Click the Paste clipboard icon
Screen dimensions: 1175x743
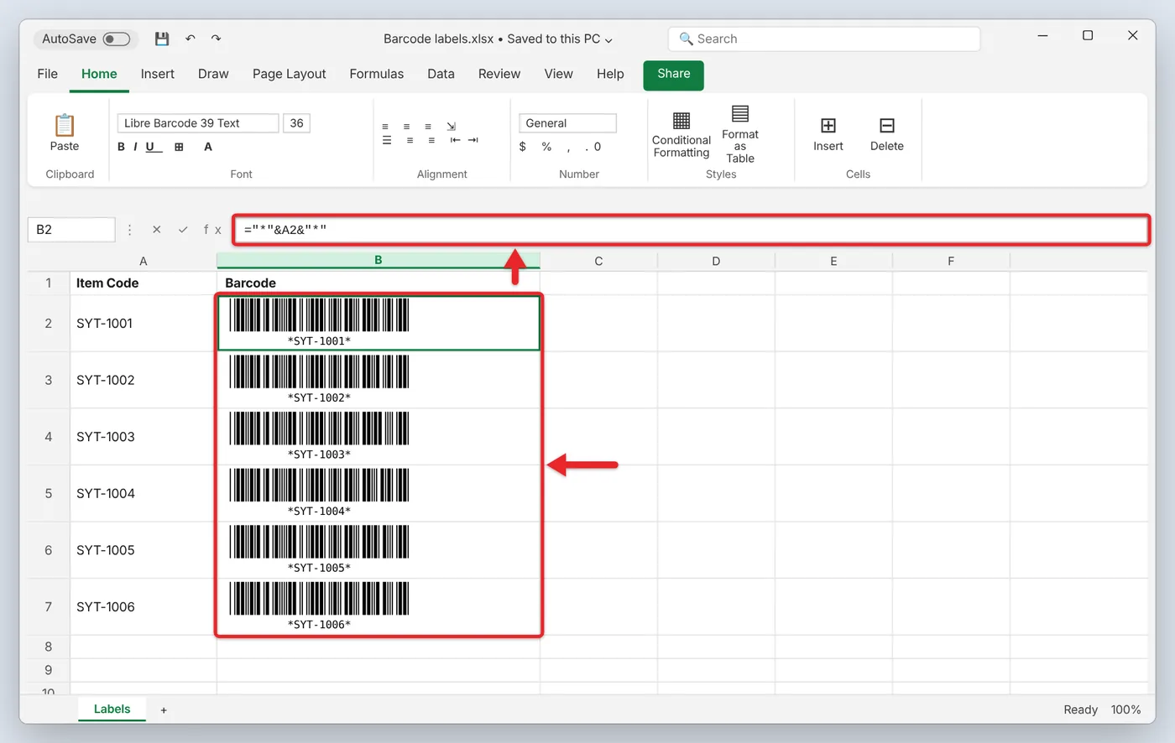click(x=65, y=125)
